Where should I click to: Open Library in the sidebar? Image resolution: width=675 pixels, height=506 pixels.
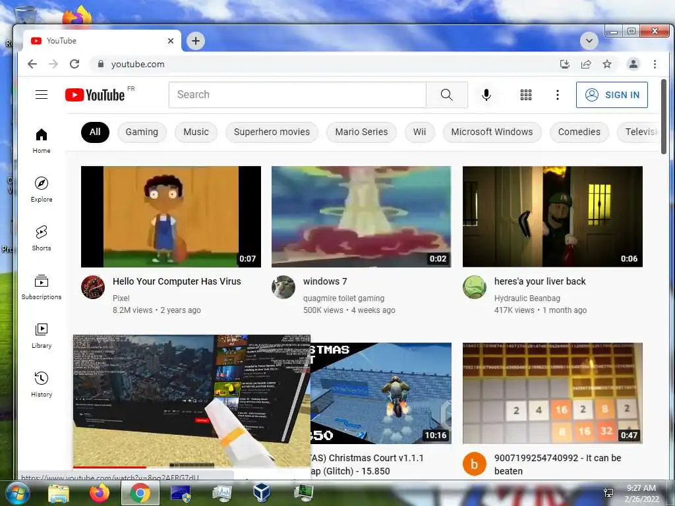click(x=42, y=335)
